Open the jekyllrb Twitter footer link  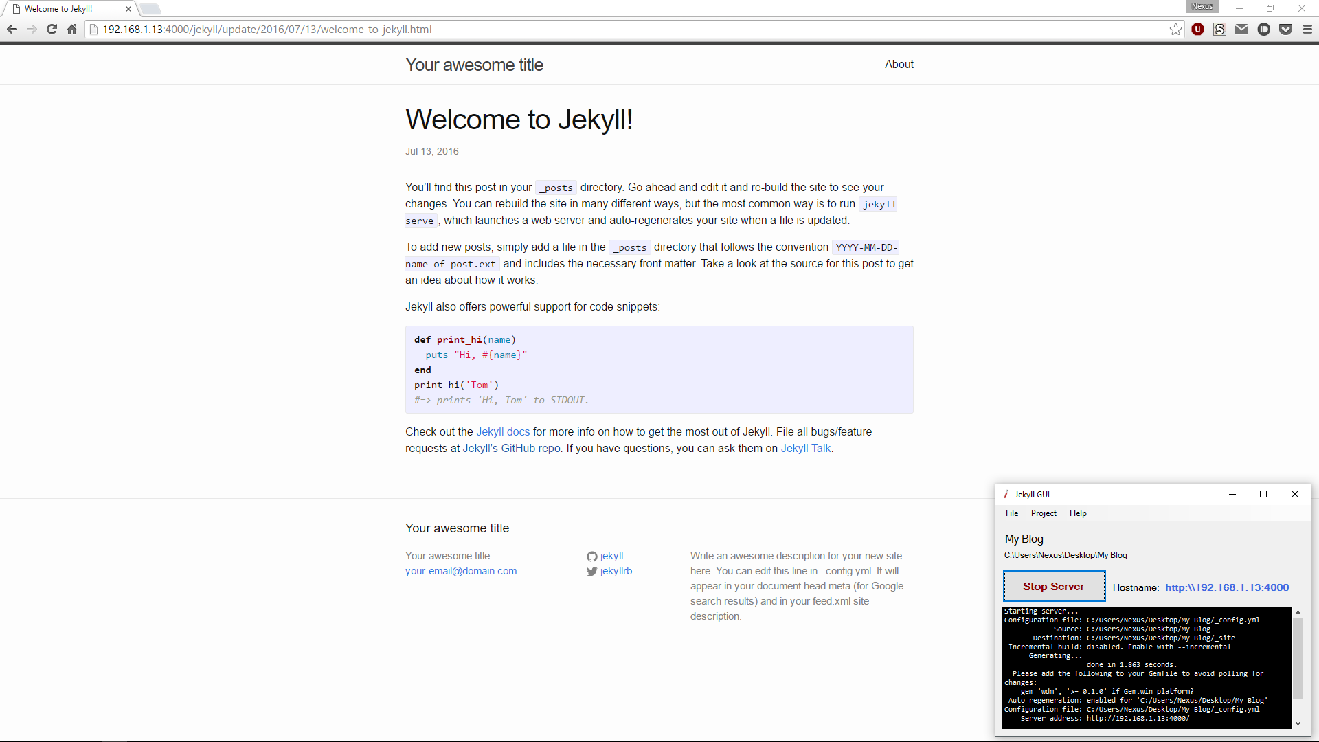(x=616, y=571)
